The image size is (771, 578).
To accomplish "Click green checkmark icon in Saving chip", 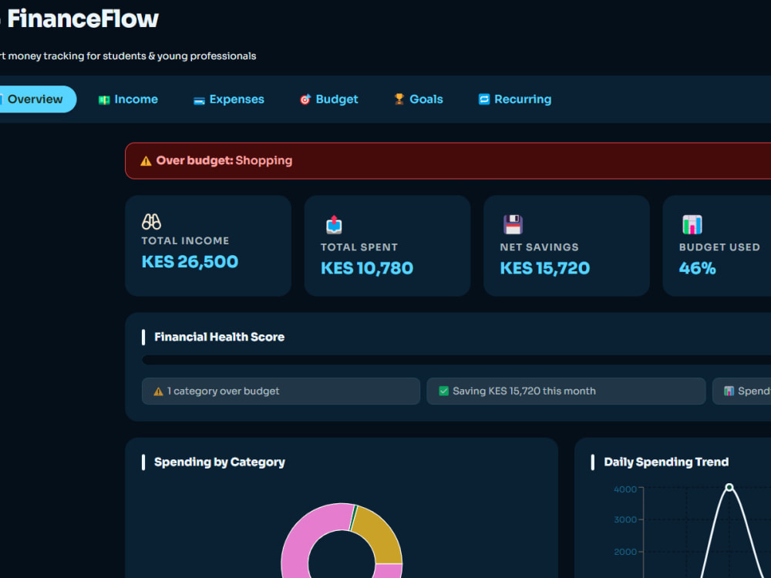I will tap(443, 391).
